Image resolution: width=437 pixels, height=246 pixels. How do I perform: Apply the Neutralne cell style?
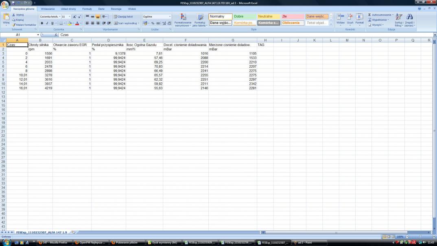pos(269,16)
